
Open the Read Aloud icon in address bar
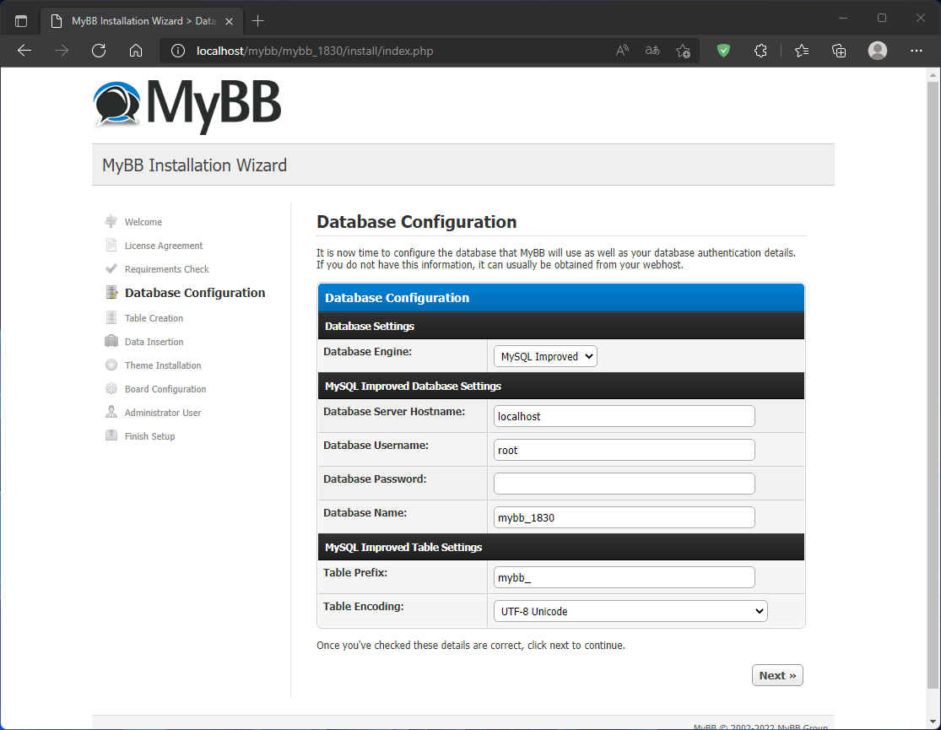point(622,51)
